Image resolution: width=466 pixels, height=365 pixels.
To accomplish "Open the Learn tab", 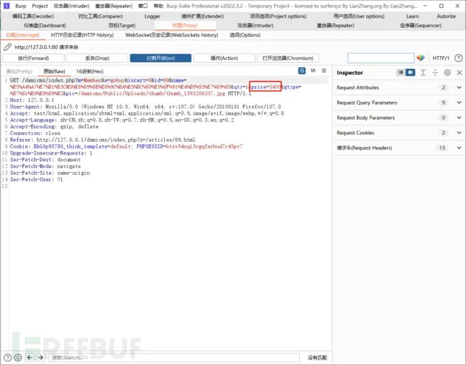I will 413,16.
